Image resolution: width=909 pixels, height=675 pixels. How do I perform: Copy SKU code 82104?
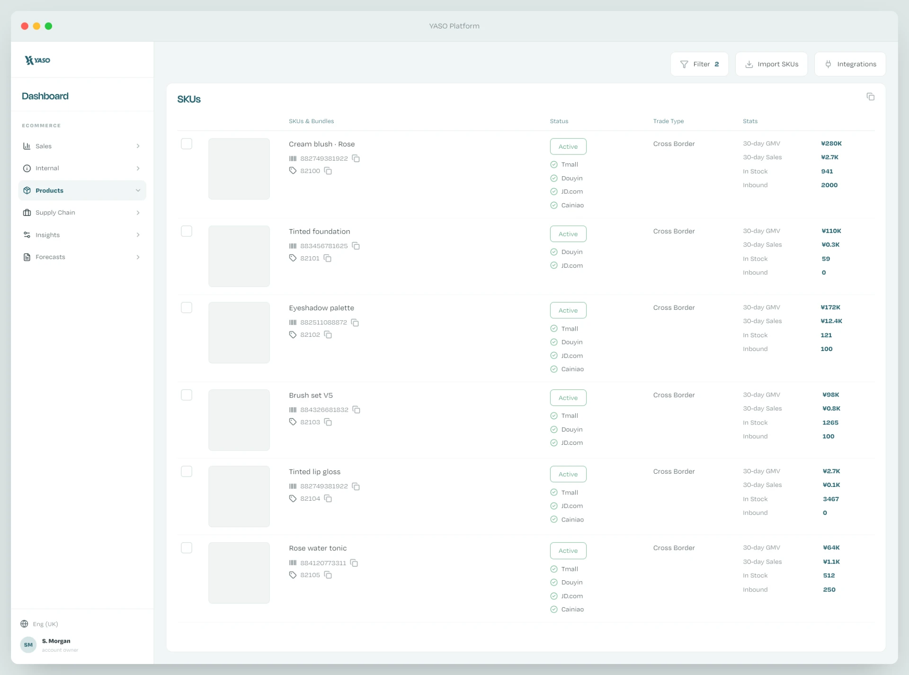[328, 498]
